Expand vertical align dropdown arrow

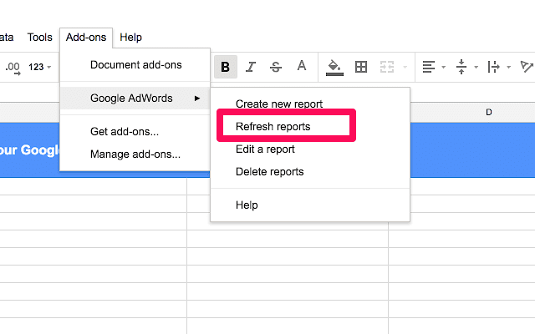pos(476,67)
